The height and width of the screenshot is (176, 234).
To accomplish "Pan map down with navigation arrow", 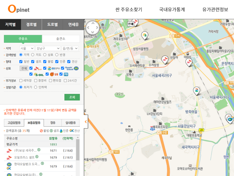I will 93,32.
